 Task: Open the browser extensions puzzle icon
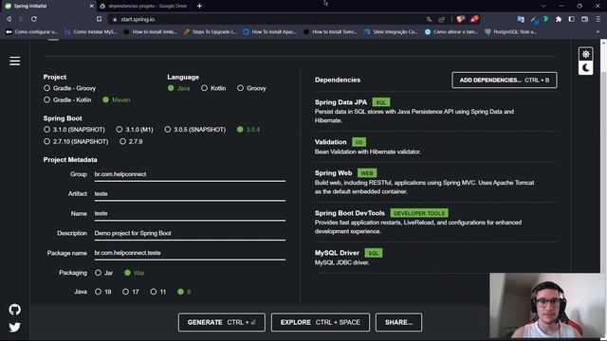pos(559,19)
